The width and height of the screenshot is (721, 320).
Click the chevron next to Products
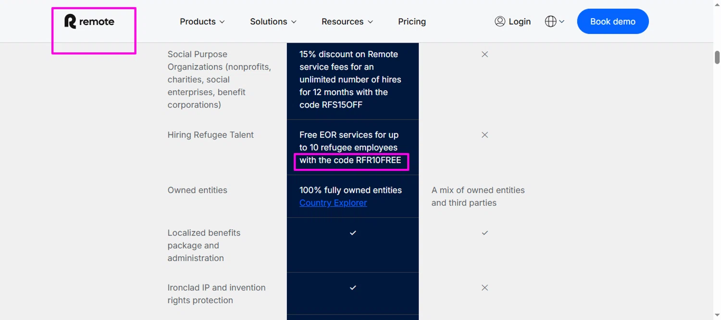tap(222, 22)
